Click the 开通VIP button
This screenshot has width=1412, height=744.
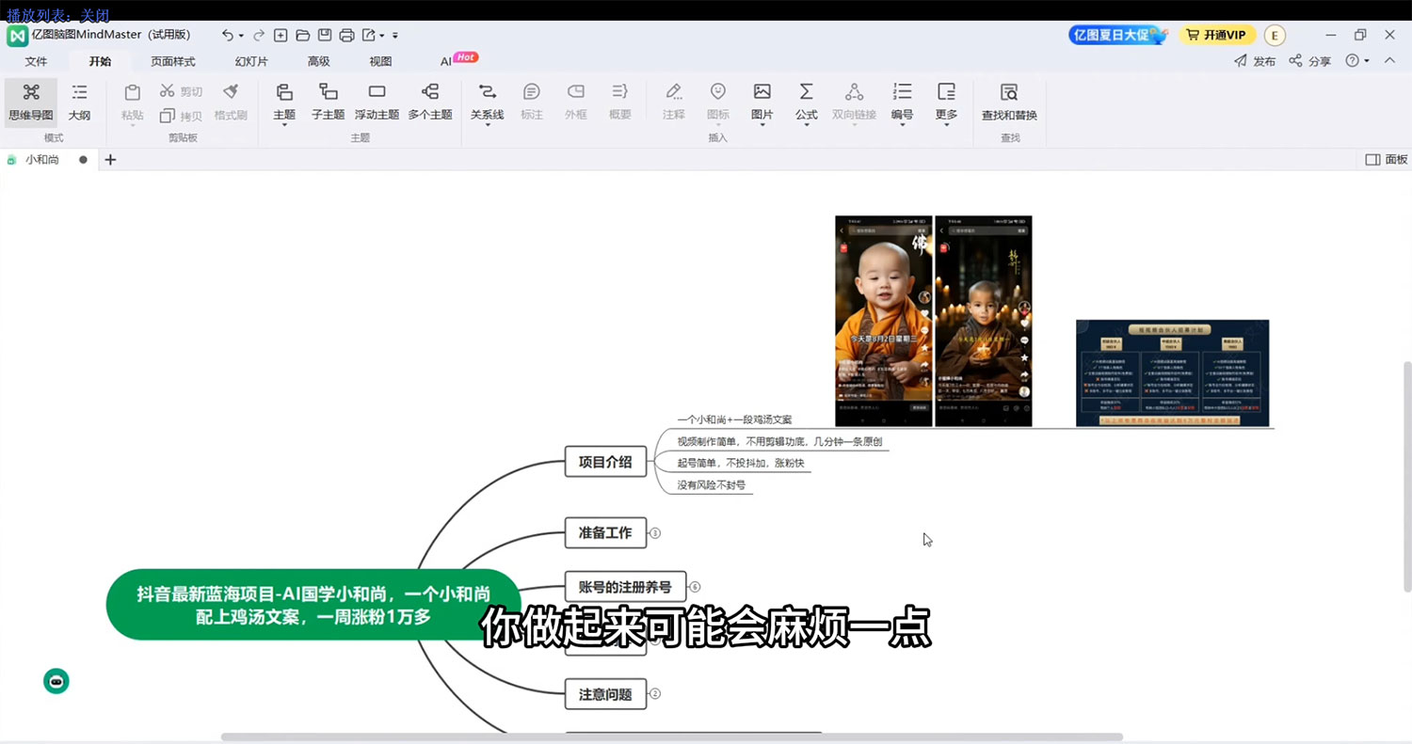click(1216, 35)
